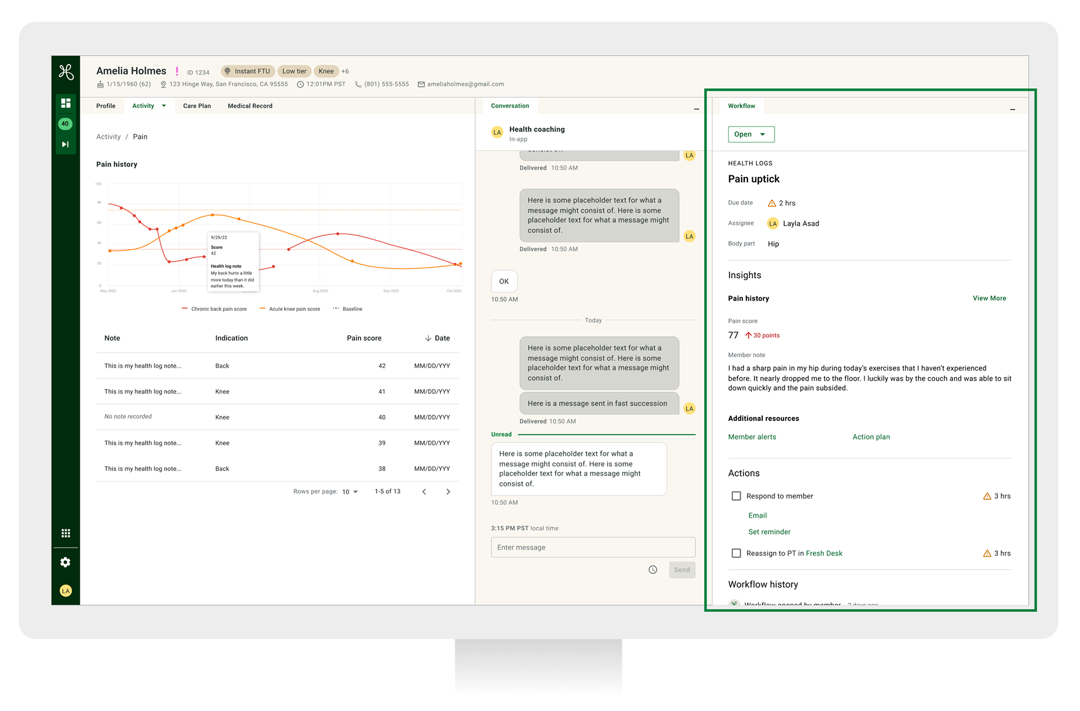Open the dashboard grid icon in sidebar

66,103
